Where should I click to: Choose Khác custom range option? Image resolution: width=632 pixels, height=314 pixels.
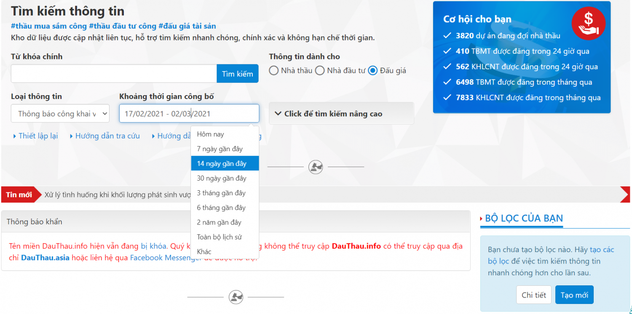point(225,252)
